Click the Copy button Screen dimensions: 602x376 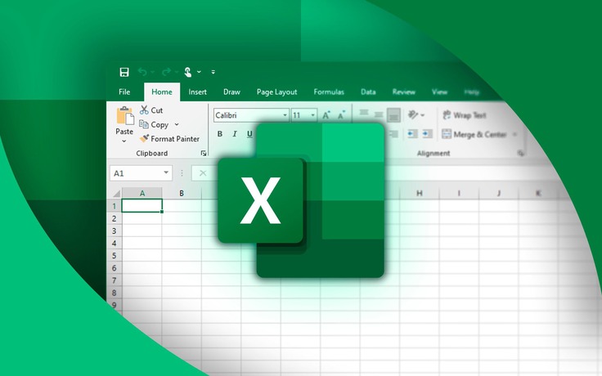pyautogui.click(x=154, y=124)
